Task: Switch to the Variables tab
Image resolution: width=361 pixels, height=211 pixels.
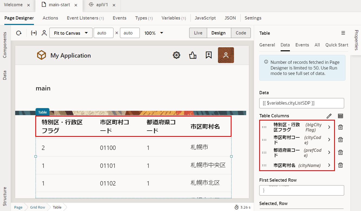Action: click(x=173, y=18)
